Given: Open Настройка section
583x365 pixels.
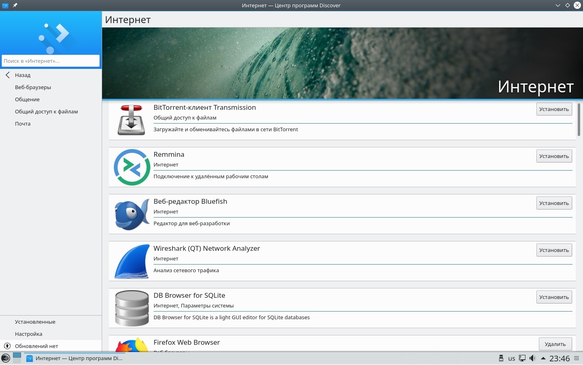Looking at the screenshot, I should pyautogui.click(x=51, y=334).
